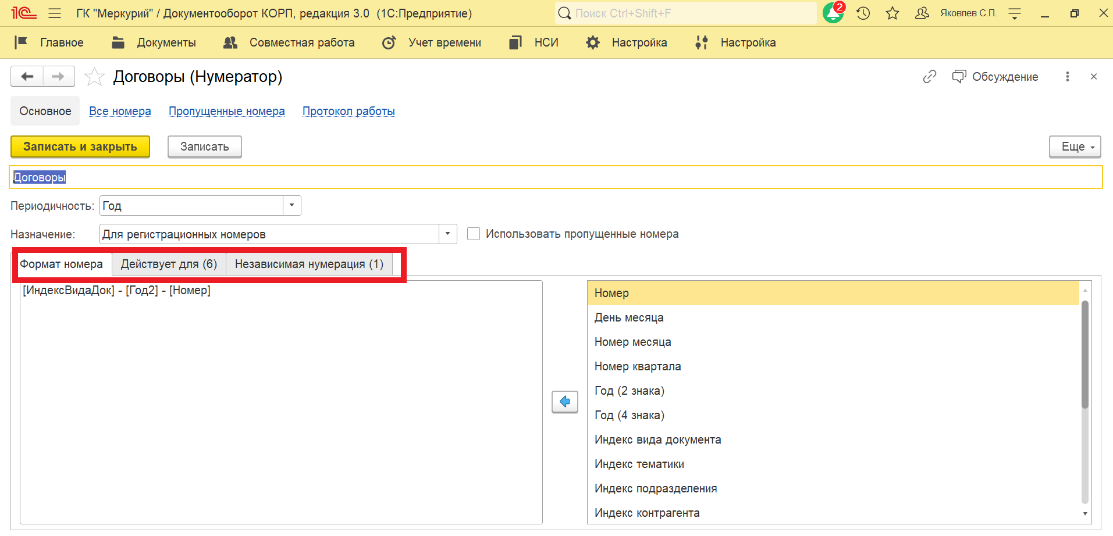Expand the Периодичность dropdown
The image size is (1113, 536).
pos(291,205)
